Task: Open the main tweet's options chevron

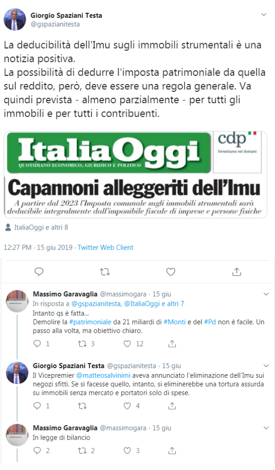Action: point(264,15)
